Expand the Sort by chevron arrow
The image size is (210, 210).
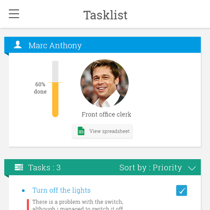pyautogui.click(x=192, y=168)
